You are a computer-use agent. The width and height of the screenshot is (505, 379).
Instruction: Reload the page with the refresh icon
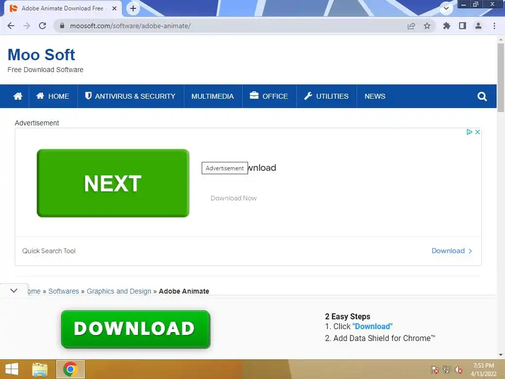tap(42, 26)
